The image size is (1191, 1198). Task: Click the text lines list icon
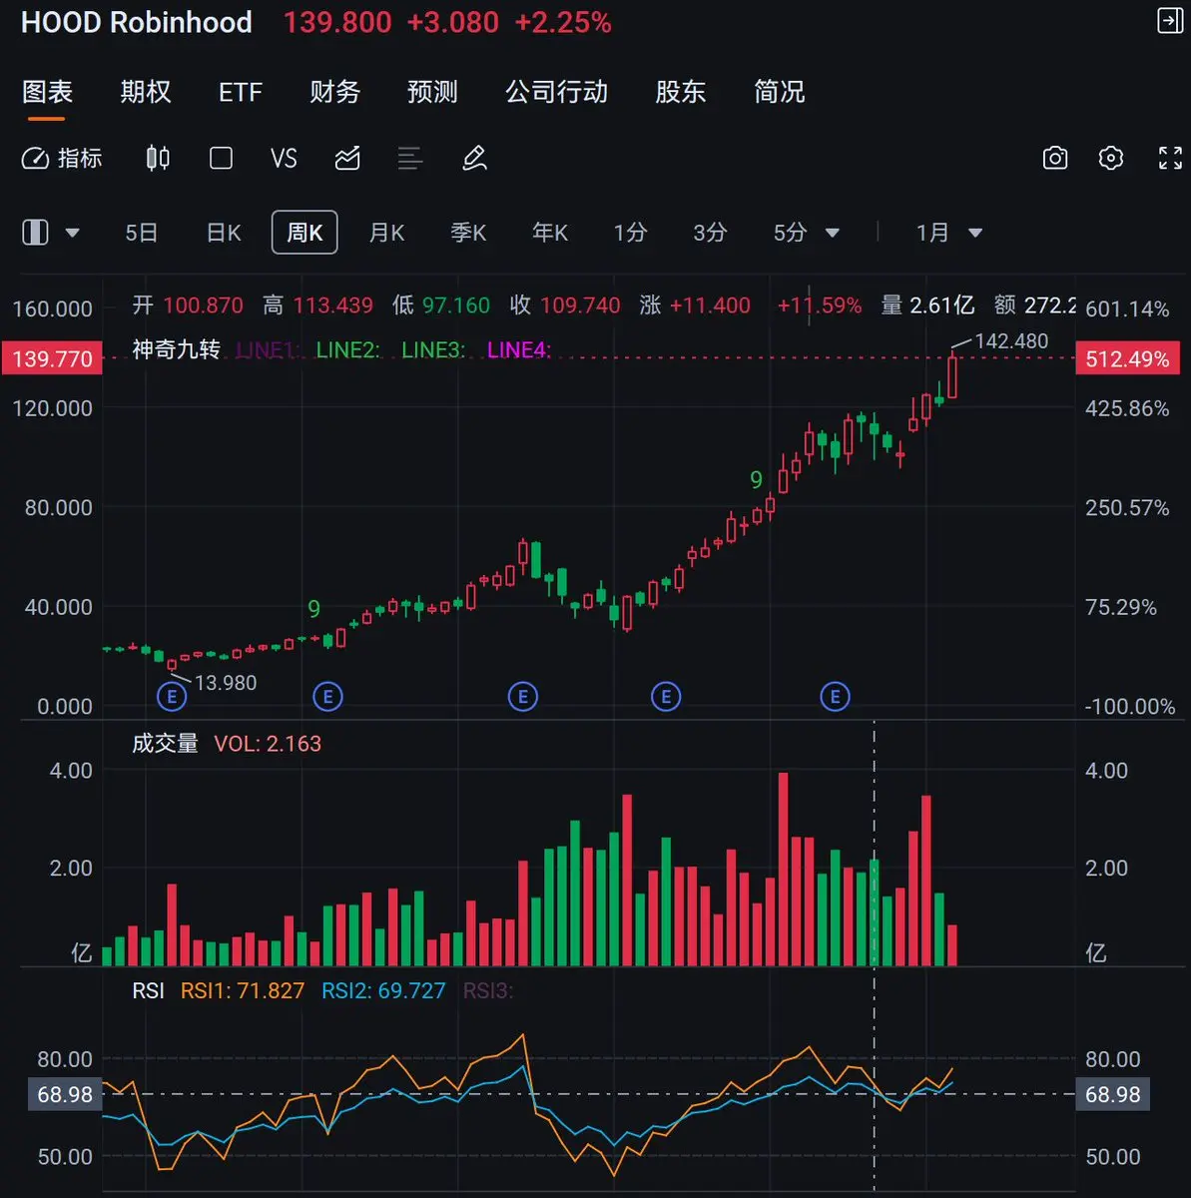point(409,158)
